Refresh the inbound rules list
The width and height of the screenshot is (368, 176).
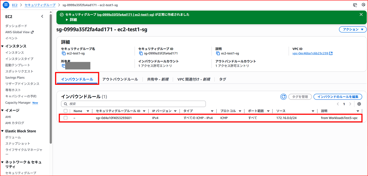283,97
